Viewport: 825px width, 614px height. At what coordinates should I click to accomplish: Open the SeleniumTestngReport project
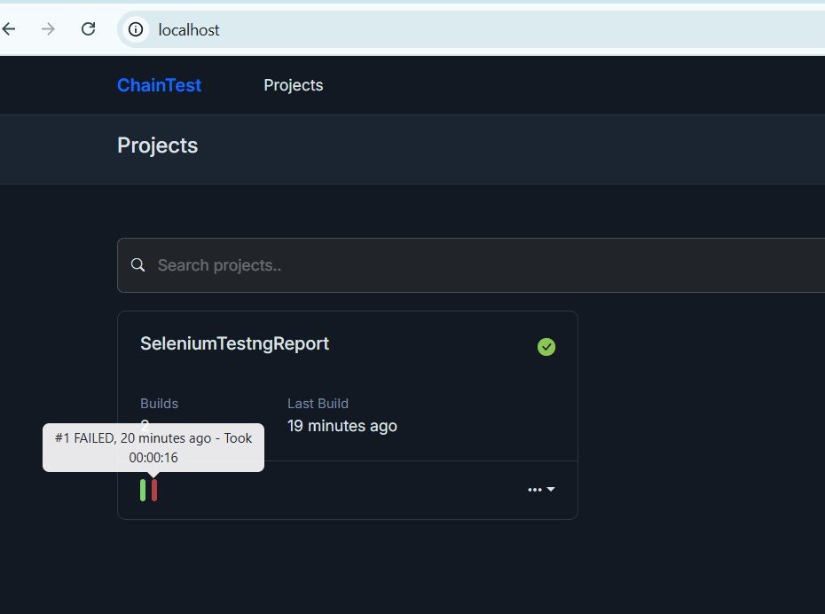pos(235,343)
